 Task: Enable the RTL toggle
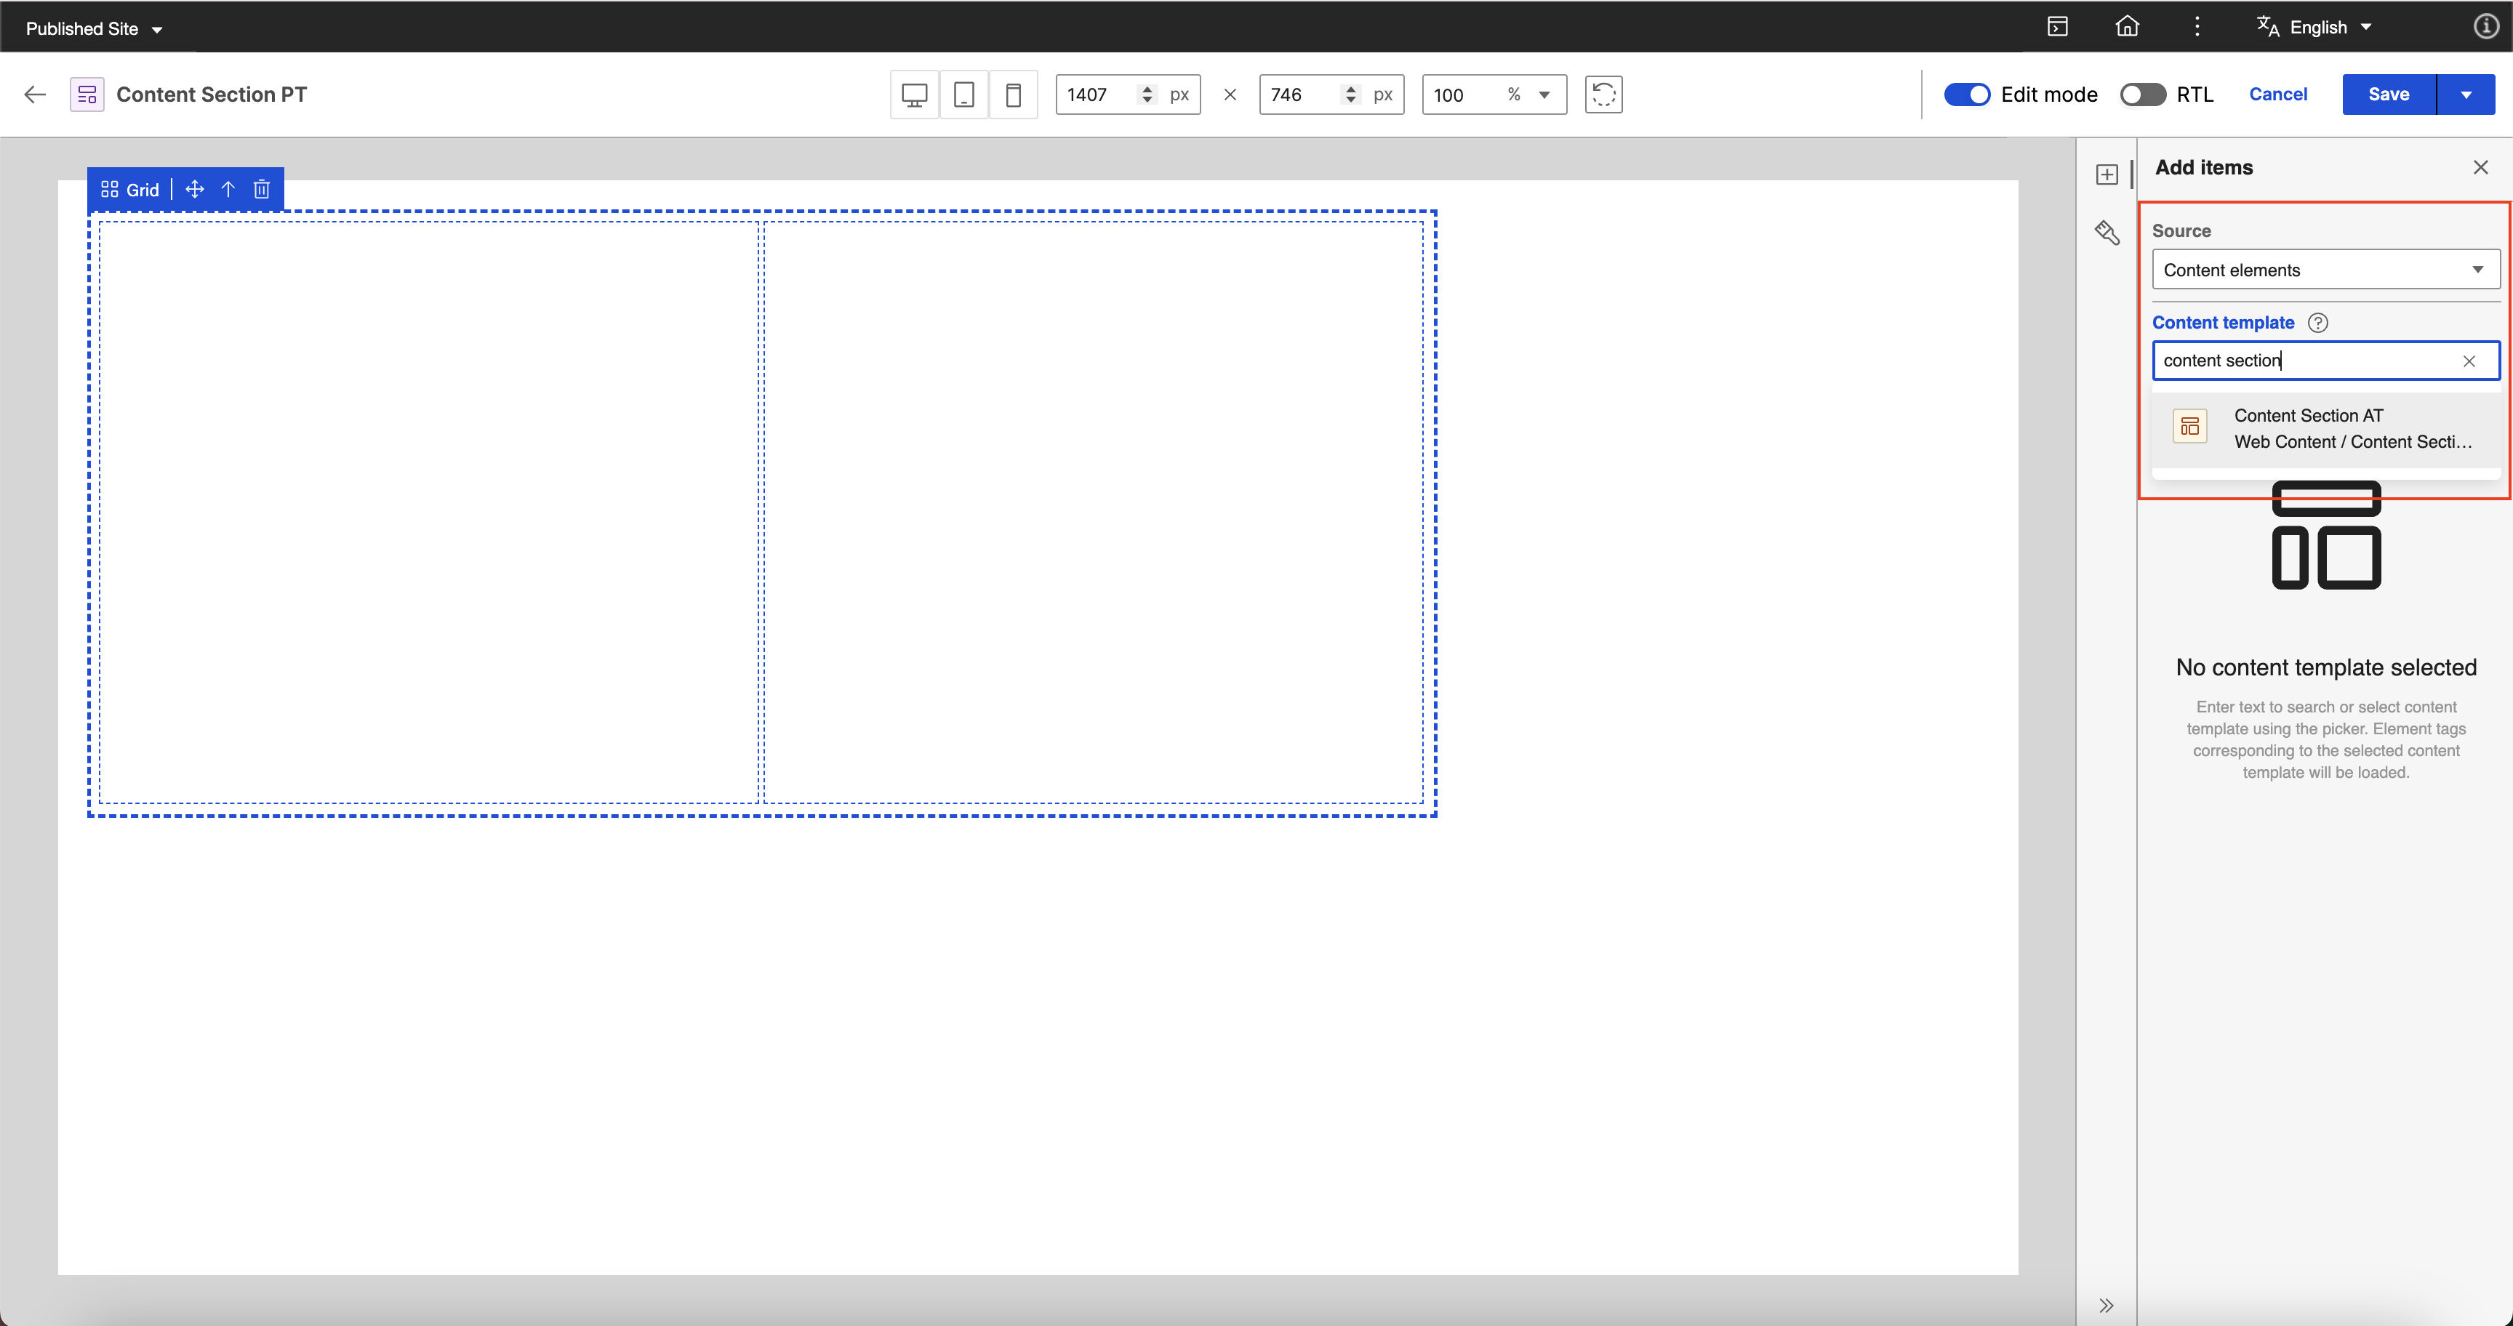(x=2142, y=95)
